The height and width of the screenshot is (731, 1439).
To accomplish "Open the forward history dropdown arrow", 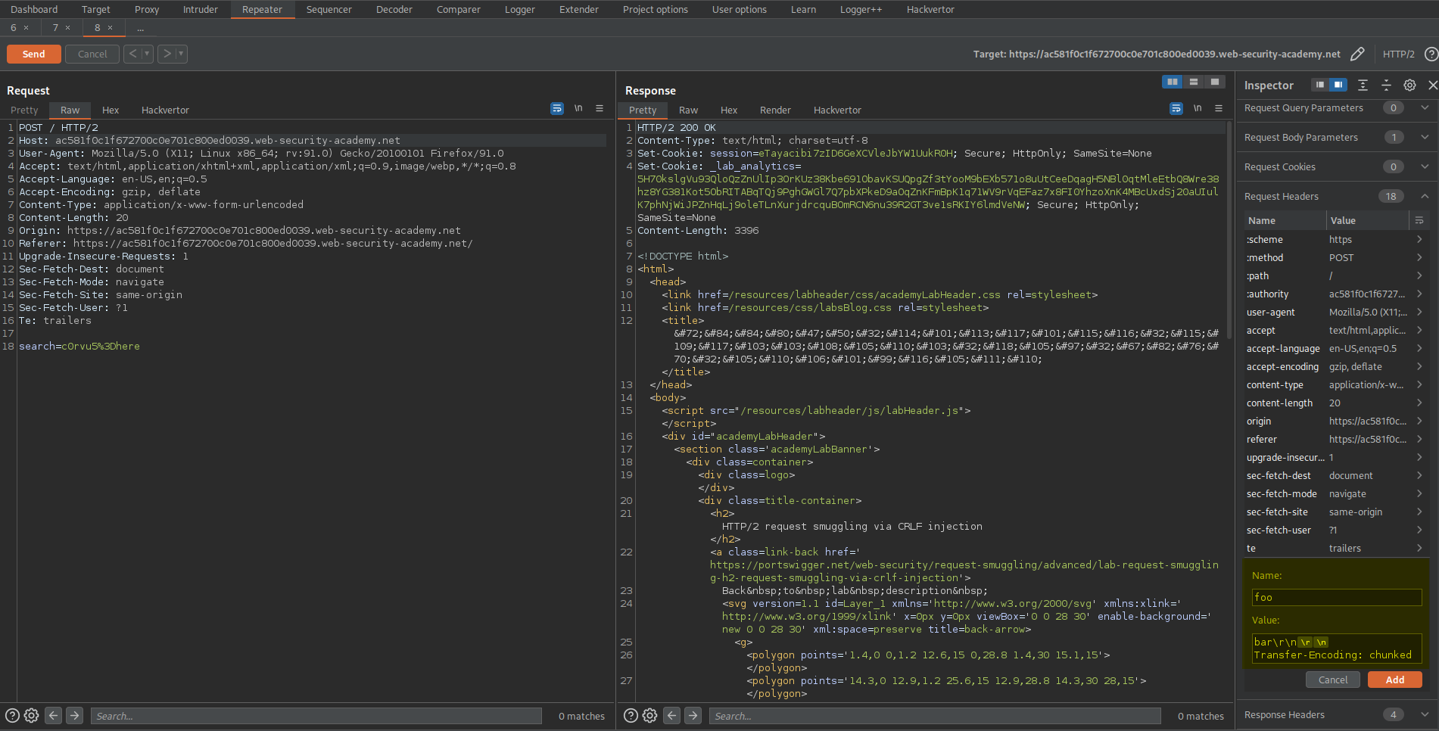I will click(x=181, y=54).
